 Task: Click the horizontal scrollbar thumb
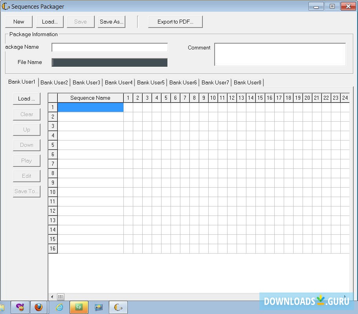click(x=61, y=297)
